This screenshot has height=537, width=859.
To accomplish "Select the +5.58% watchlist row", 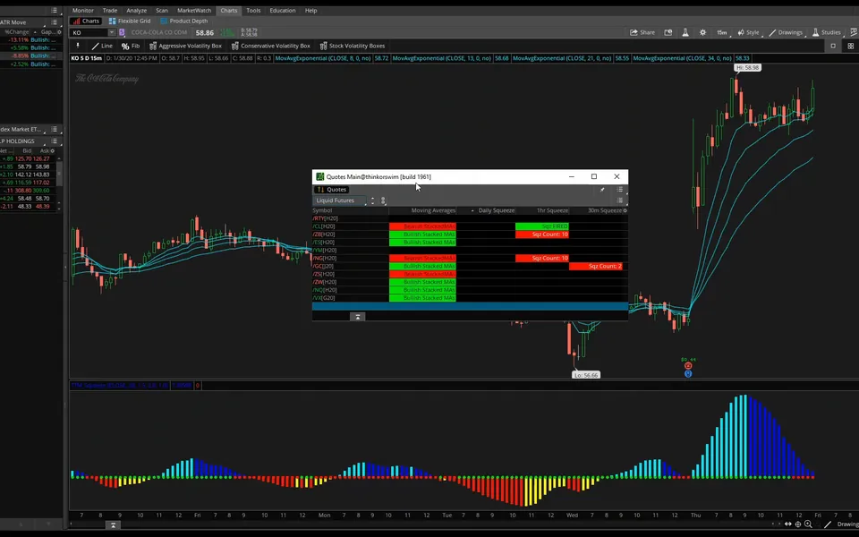I will (x=31, y=47).
